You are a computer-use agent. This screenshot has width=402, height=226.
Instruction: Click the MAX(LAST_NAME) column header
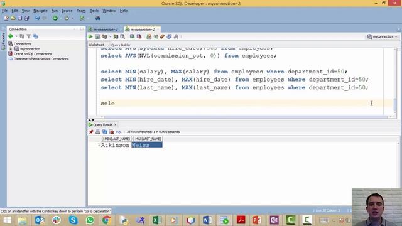click(x=148, y=139)
